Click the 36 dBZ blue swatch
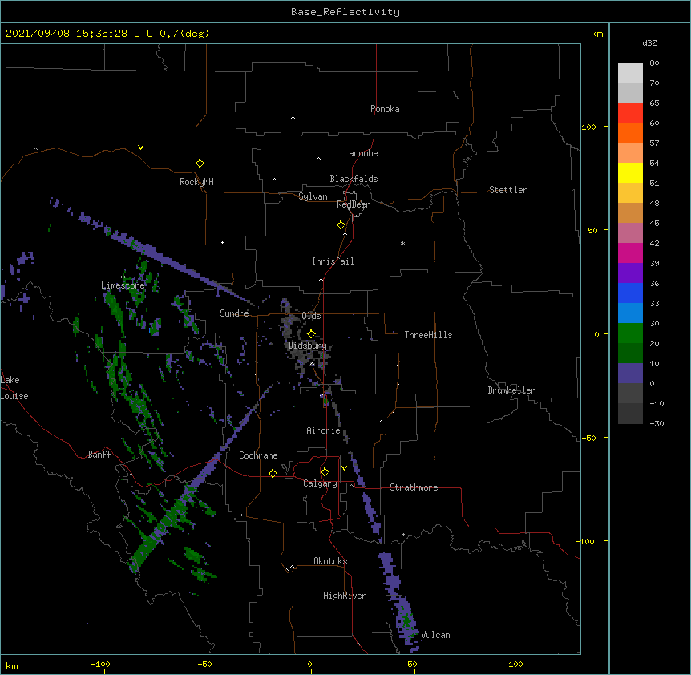Image resolution: width=691 pixels, height=675 pixels. click(630, 293)
